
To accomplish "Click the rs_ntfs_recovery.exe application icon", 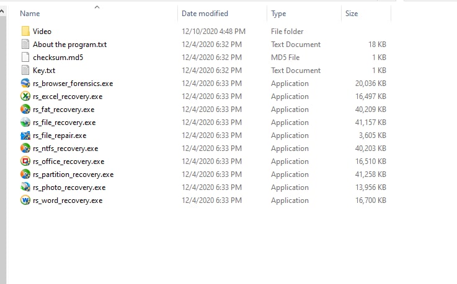I will tap(25, 148).
